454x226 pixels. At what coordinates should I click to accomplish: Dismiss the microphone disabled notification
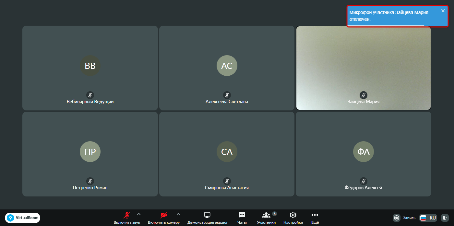coord(443,11)
